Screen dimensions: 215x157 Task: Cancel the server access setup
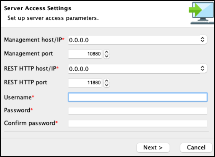[x=196, y=147]
